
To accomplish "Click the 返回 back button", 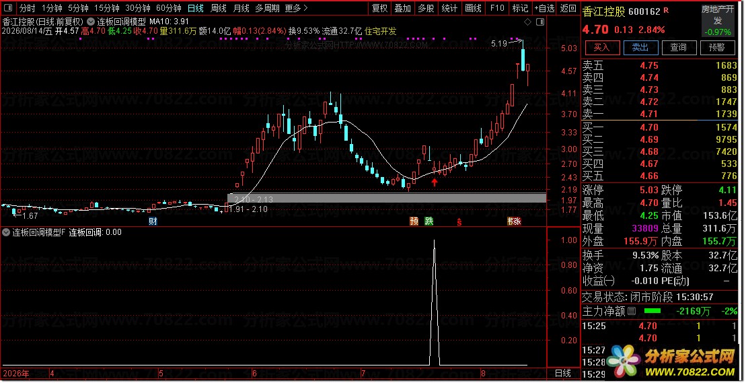I will coord(568,8).
